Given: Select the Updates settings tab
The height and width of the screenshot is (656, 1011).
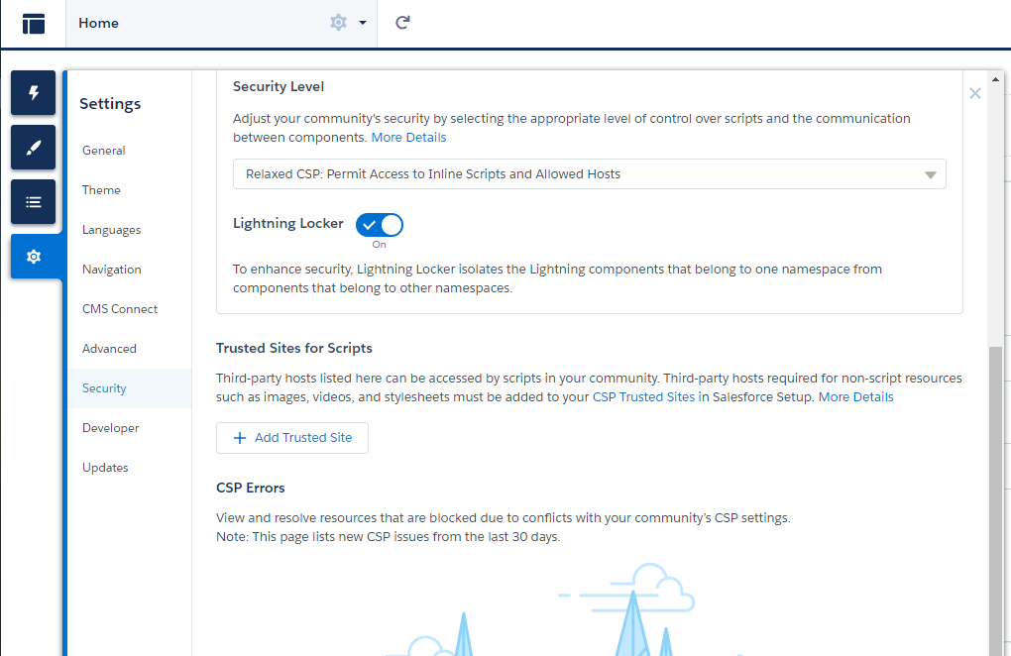Looking at the screenshot, I should pyautogui.click(x=106, y=468).
